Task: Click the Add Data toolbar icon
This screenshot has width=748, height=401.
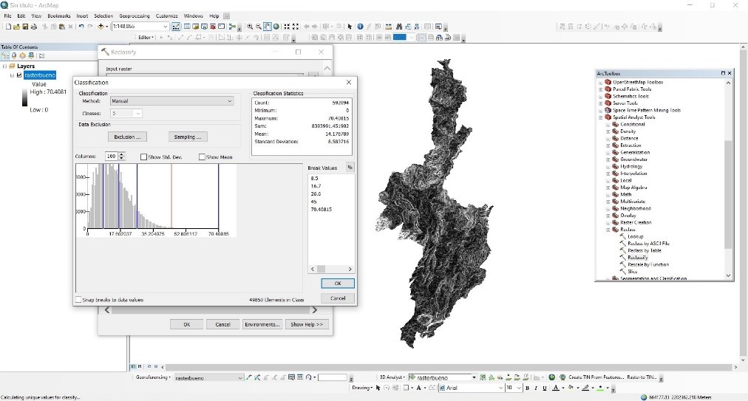Action: [x=102, y=27]
